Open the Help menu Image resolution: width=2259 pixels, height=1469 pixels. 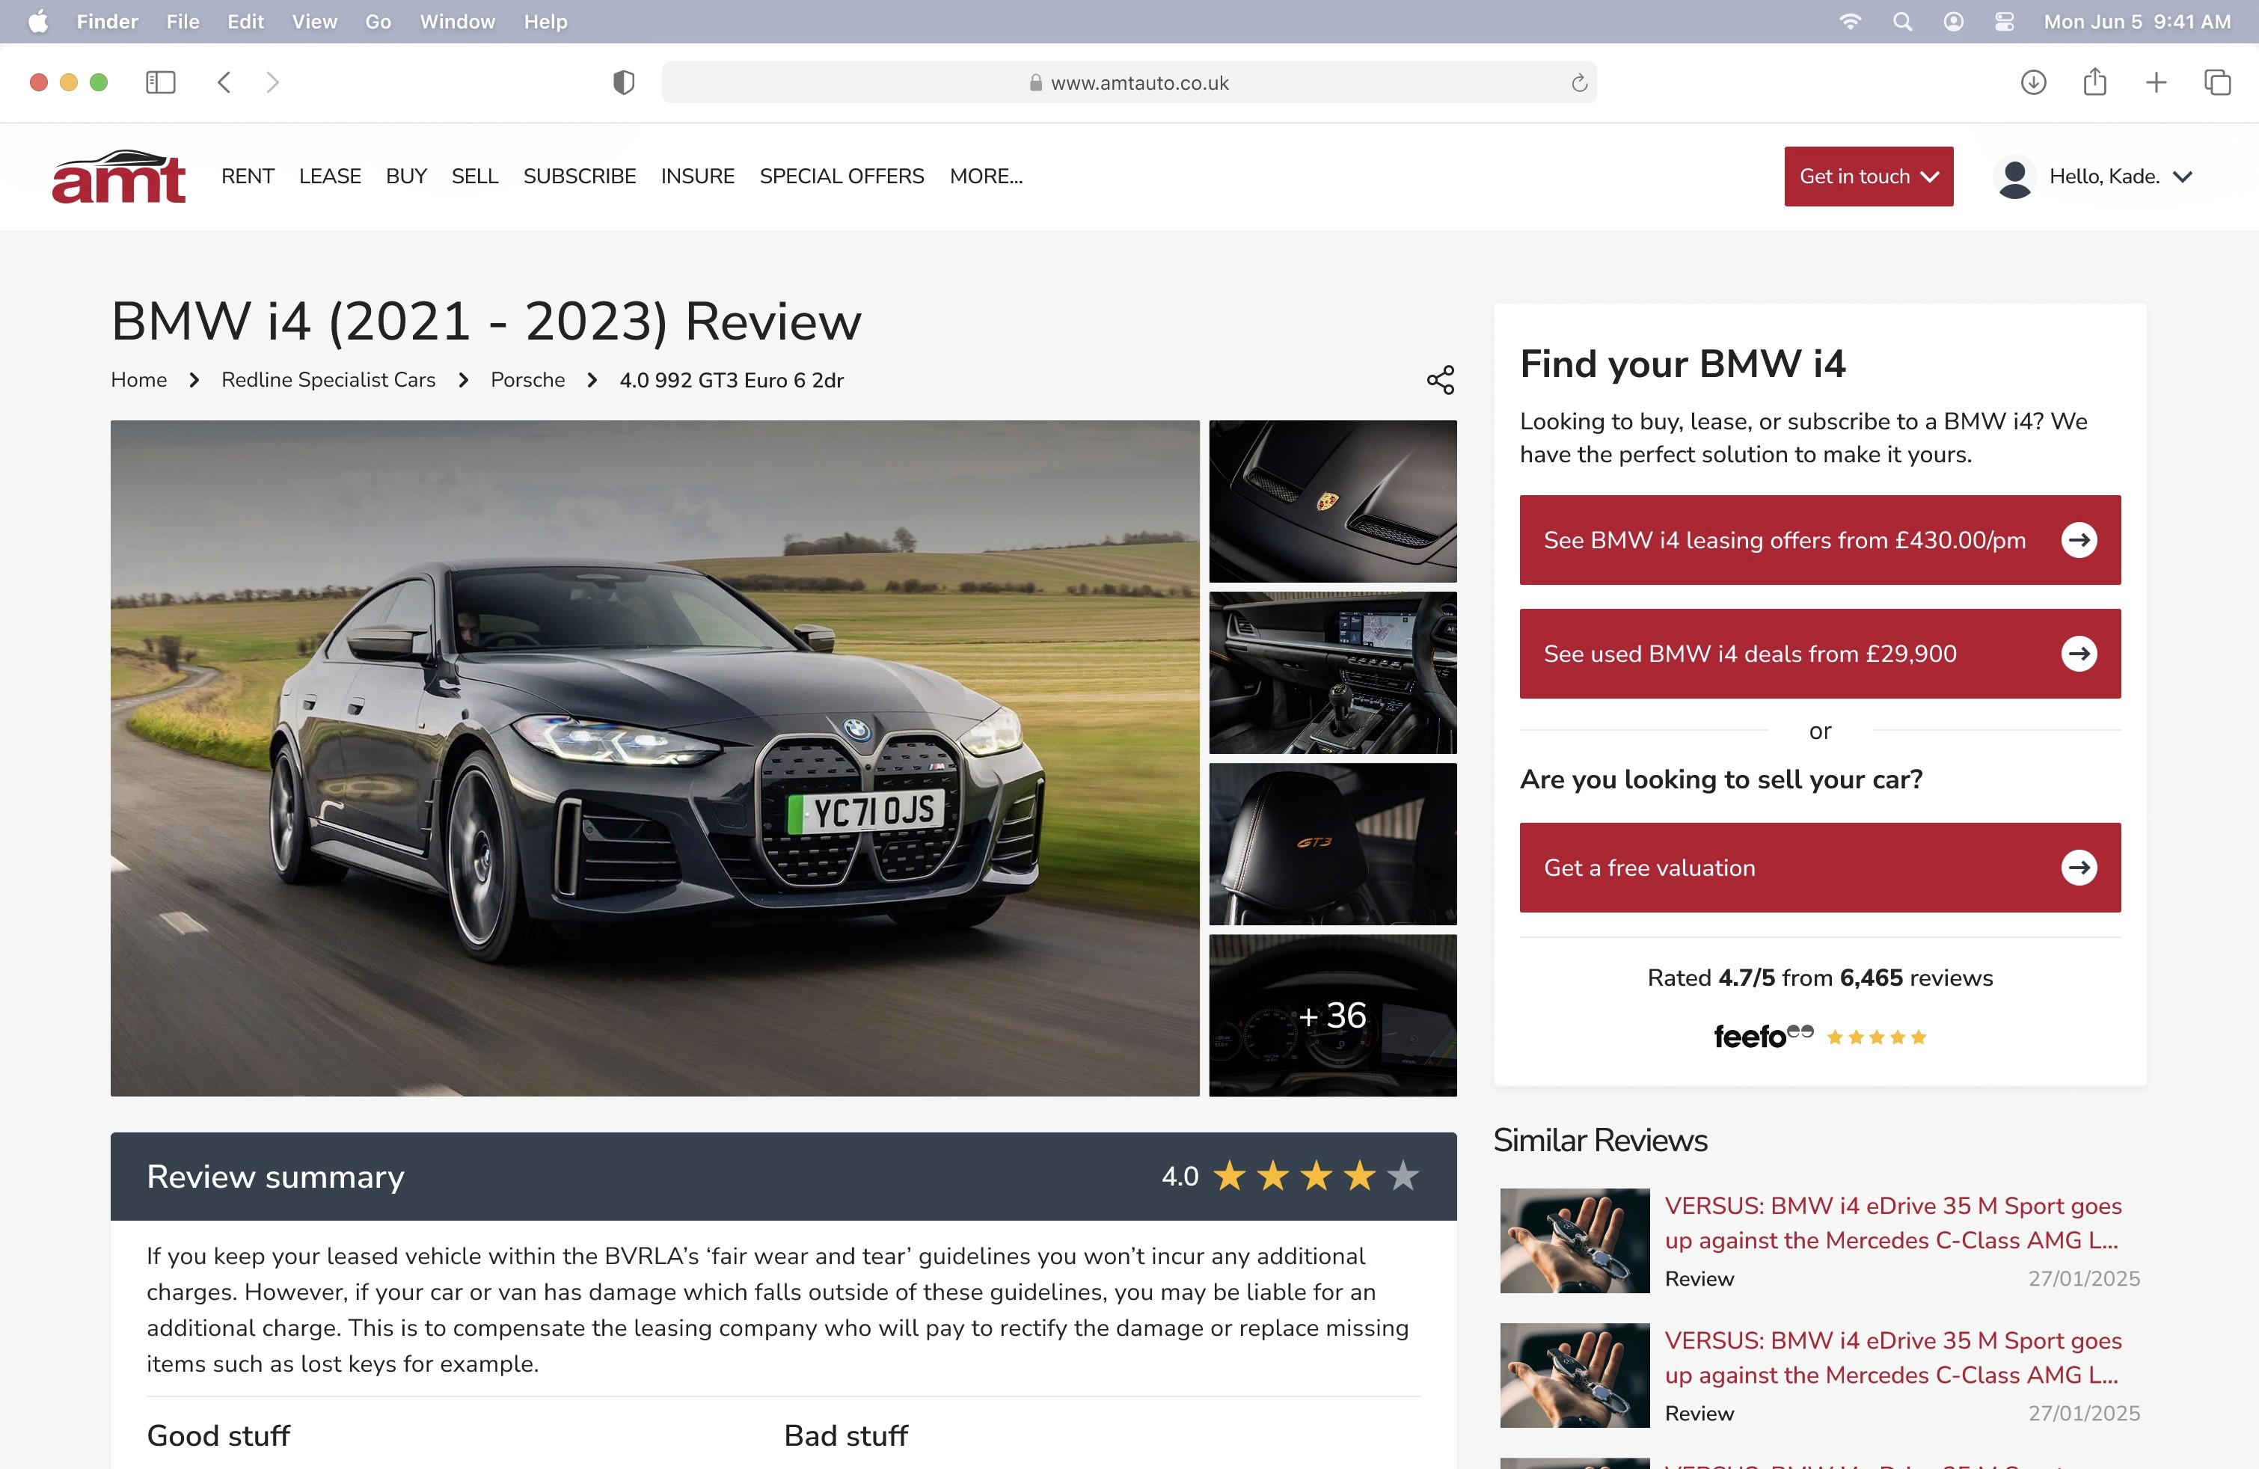coord(546,21)
